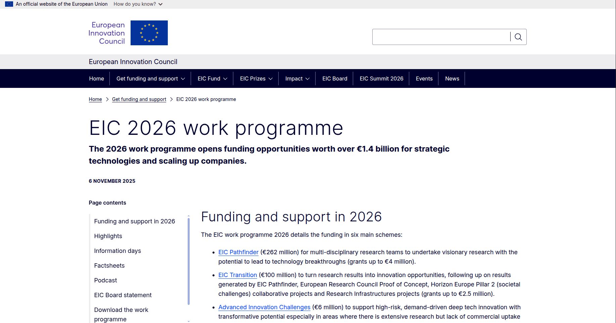Jump to 'Funding and support in 2026' section
616x323 pixels.
135,221
